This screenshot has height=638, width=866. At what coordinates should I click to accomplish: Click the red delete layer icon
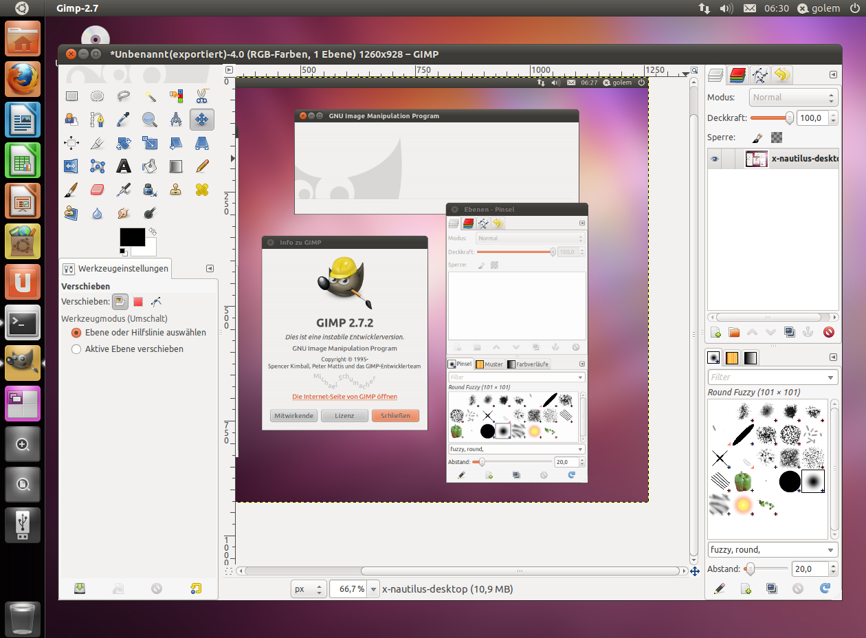(828, 333)
